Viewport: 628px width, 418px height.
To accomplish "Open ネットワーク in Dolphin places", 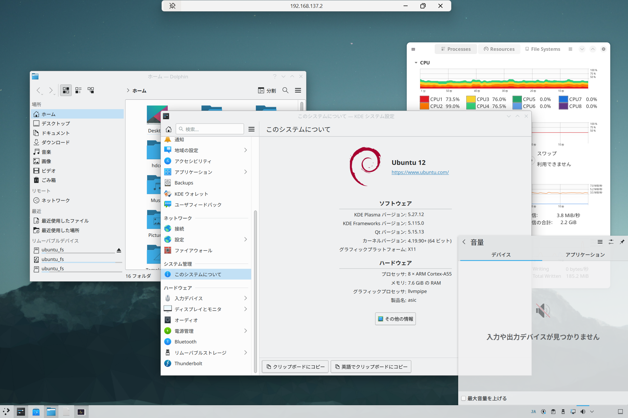I will click(x=77, y=200).
